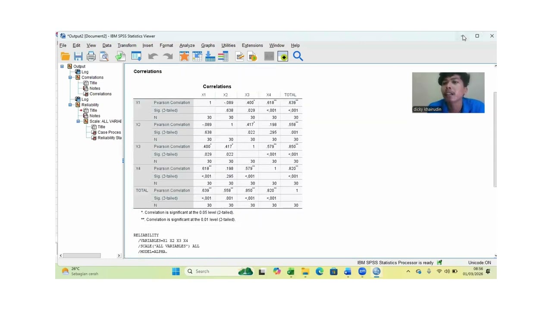Open Print Preview from toolbar
This screenshot has width=552, height=310.
[104, 56]
